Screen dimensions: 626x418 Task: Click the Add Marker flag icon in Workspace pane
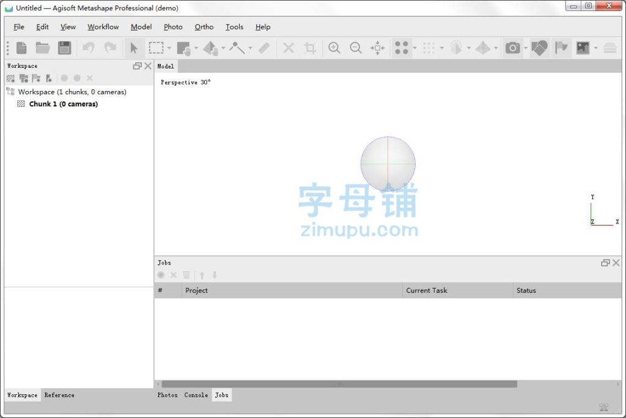36,78
